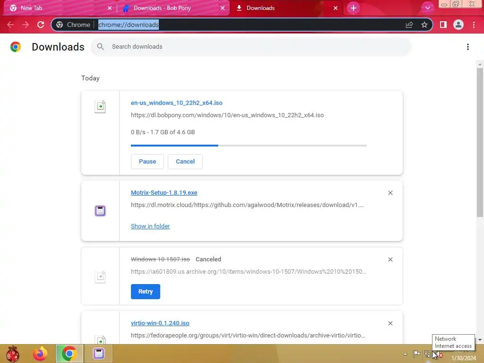Click the browser forward arrow
Screen dimensions: 484x363
pos(26,25)
